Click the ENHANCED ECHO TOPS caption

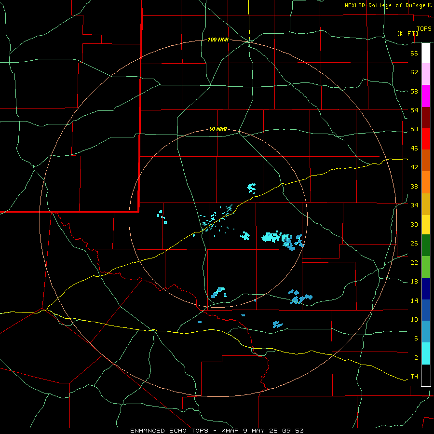pos(169,431)
